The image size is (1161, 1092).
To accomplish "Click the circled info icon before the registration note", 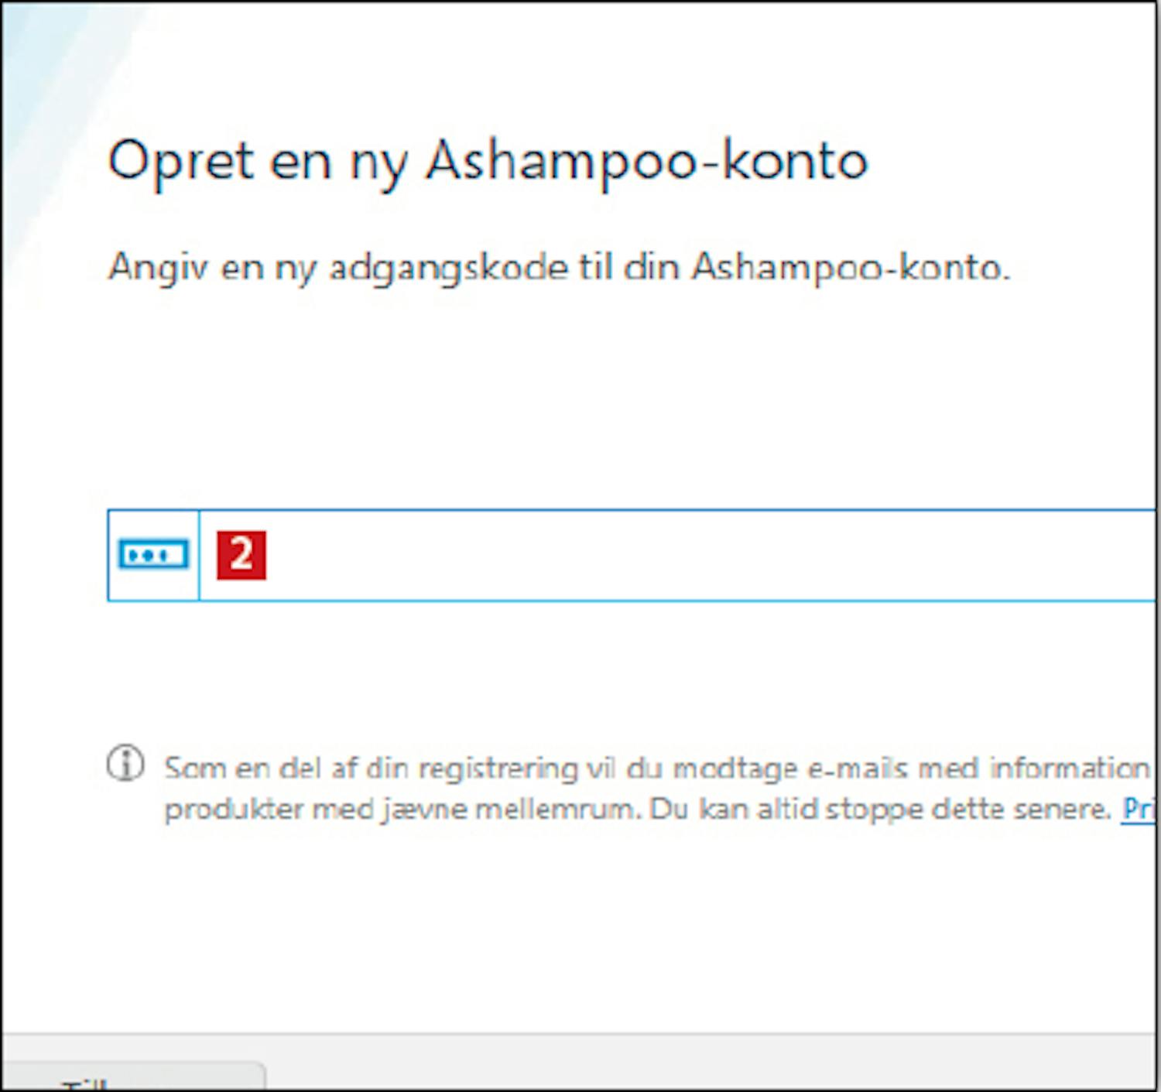I will [125, 763].
